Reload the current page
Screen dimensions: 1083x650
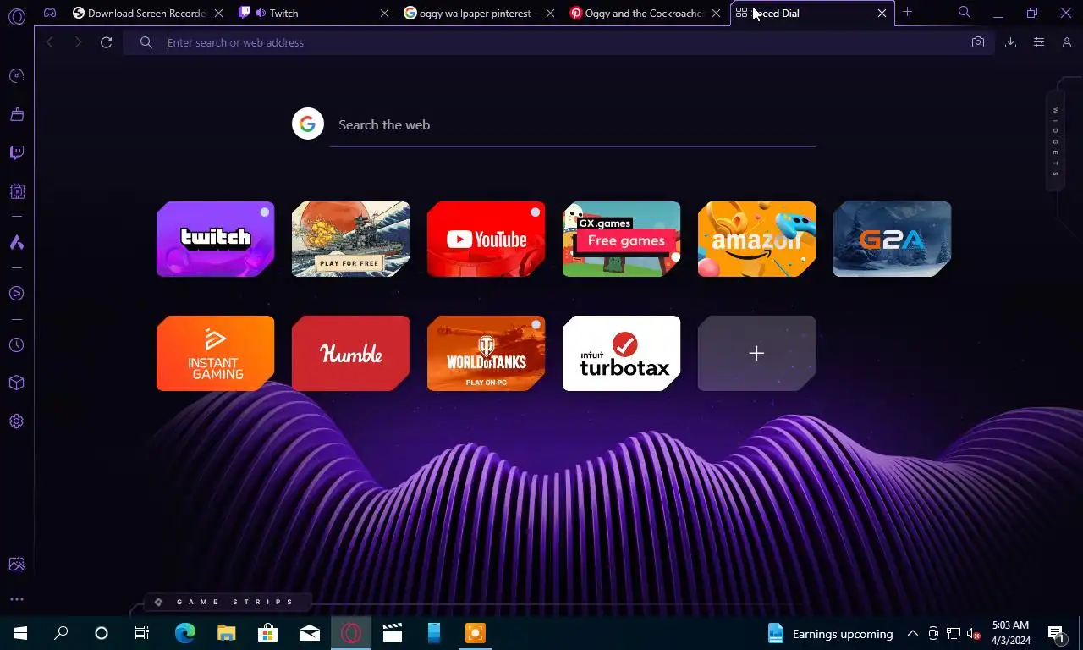click(x=106, y=42)
